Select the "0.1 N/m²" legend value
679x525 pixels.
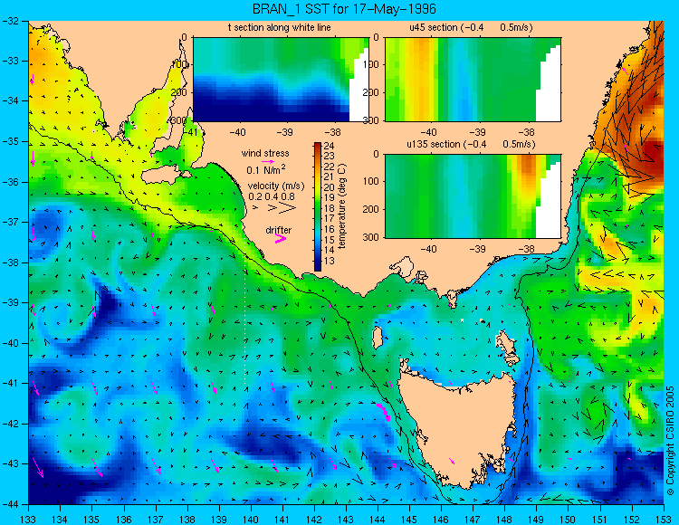[x=266, y=169]
